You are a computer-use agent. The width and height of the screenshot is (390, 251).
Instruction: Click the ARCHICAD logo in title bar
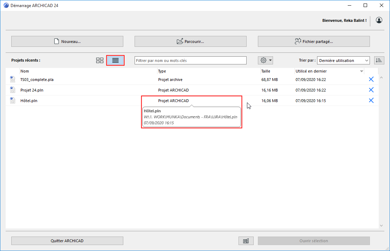pyautogui.click(x=6, y=6)
